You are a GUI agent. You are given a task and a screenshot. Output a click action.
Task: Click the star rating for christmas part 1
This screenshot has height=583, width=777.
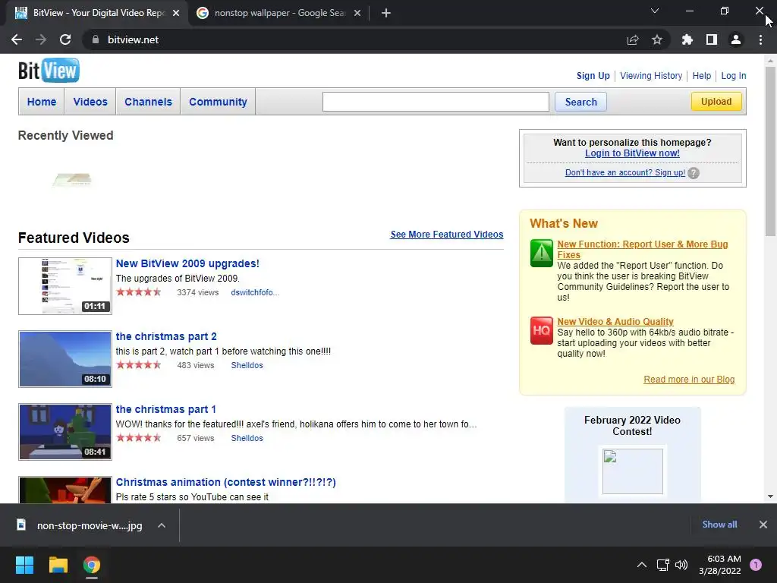point(139,438)
